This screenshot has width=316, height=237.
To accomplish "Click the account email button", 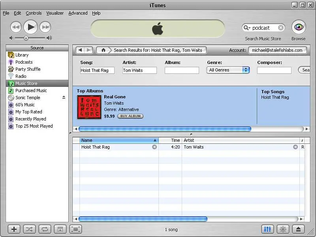I will (x=277, y=50).
